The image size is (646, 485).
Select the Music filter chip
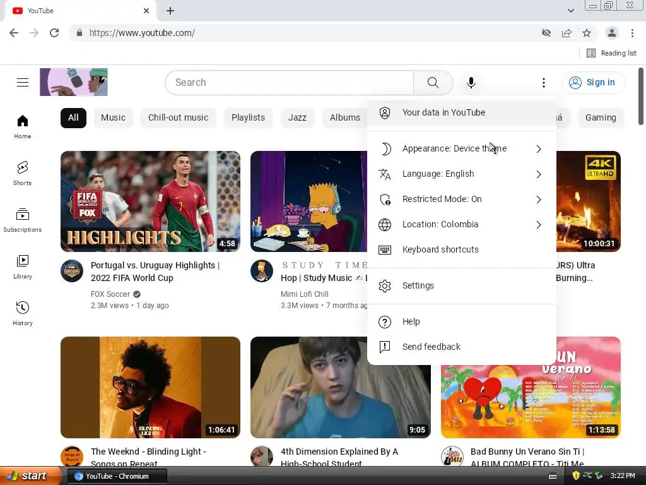114,117
